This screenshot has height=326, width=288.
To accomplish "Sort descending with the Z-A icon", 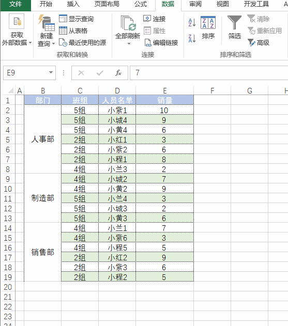I will (192, 38).
